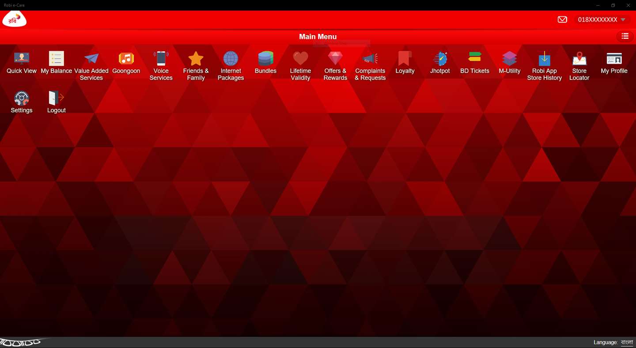The image size is (636, 348).
Task: Switch language to Bangla link
Action: [x=627, y=342]
